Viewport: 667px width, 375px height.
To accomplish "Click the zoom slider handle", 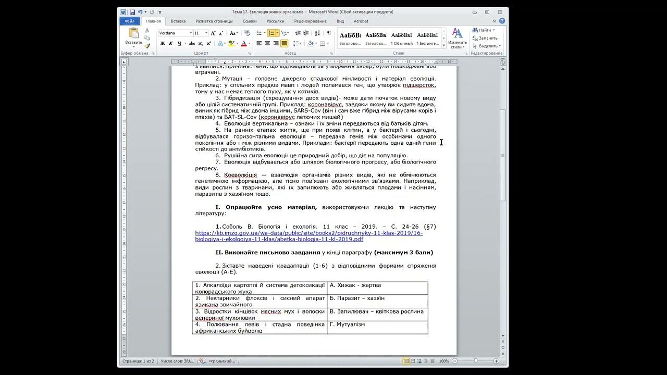I will 476,361.
